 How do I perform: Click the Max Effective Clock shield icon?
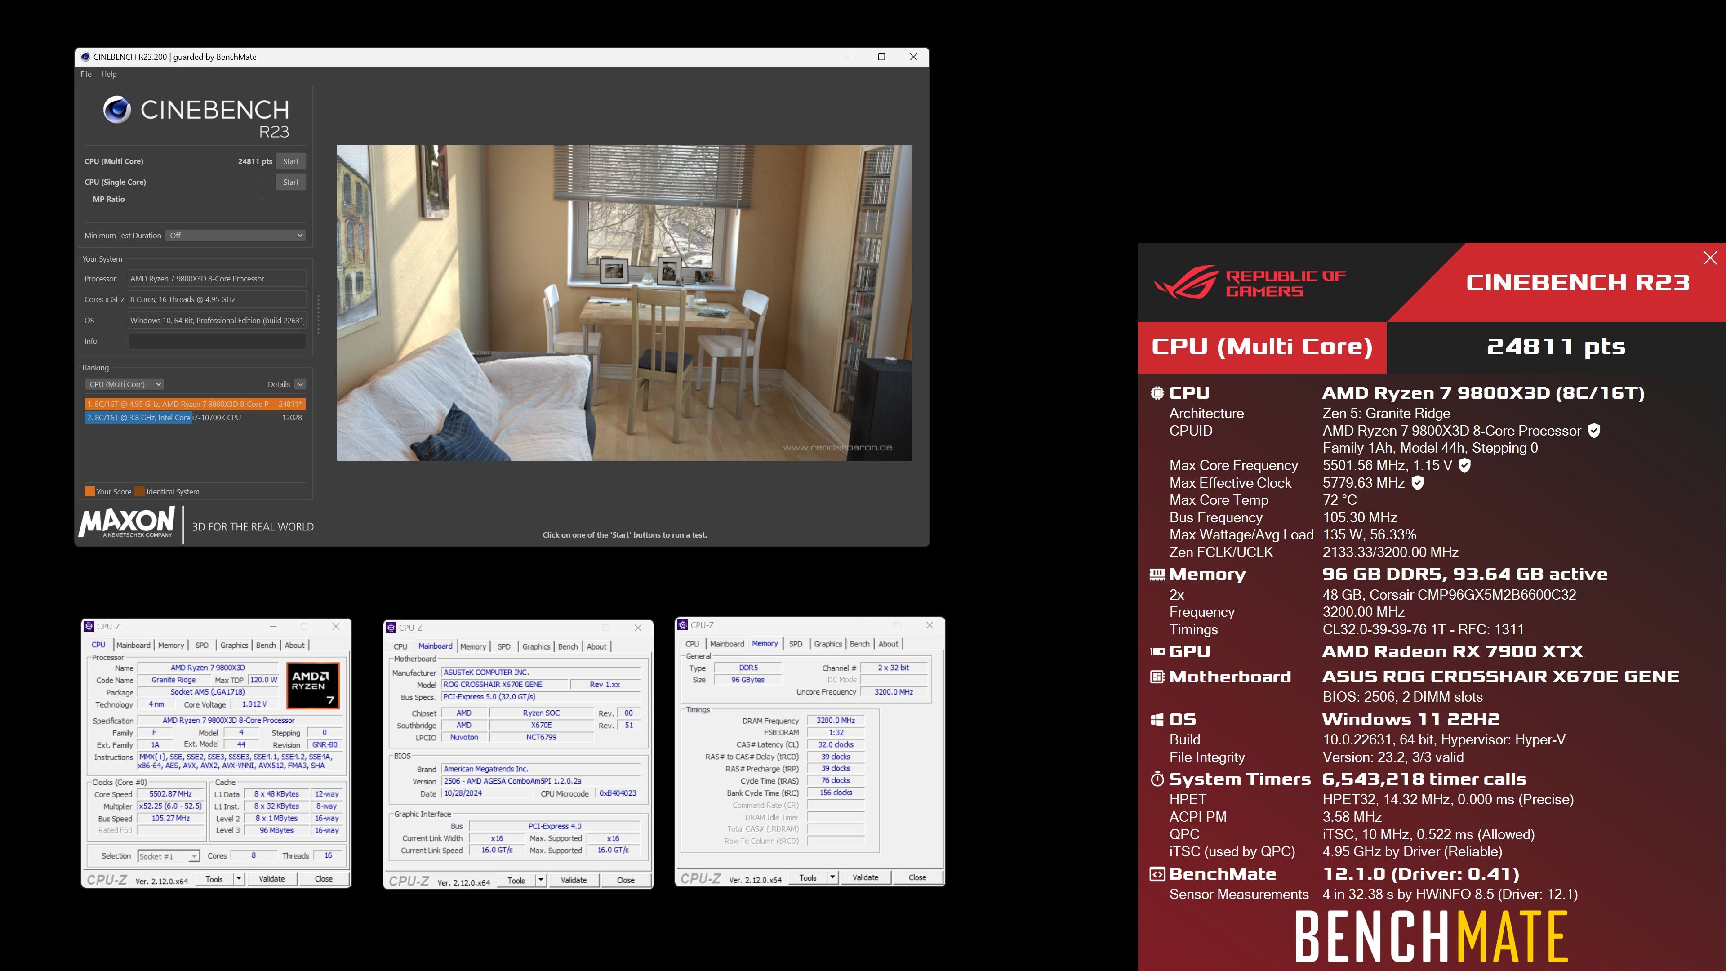coord(1417,482)
